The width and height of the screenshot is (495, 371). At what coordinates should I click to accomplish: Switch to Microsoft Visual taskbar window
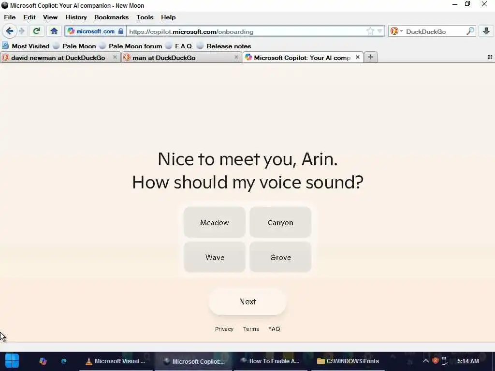point(116,361)
